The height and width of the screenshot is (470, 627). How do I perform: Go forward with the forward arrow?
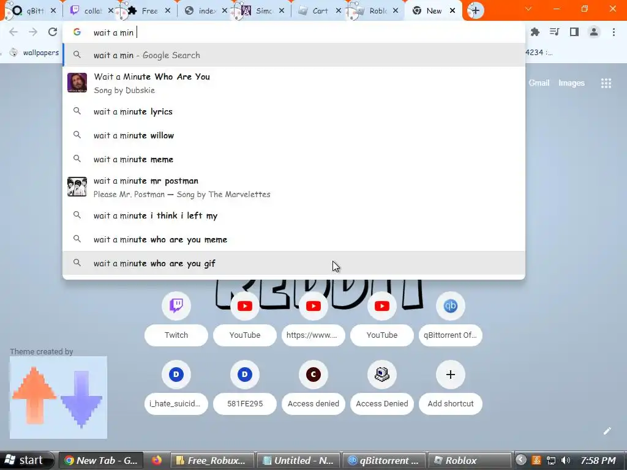(x=33, y=32)
